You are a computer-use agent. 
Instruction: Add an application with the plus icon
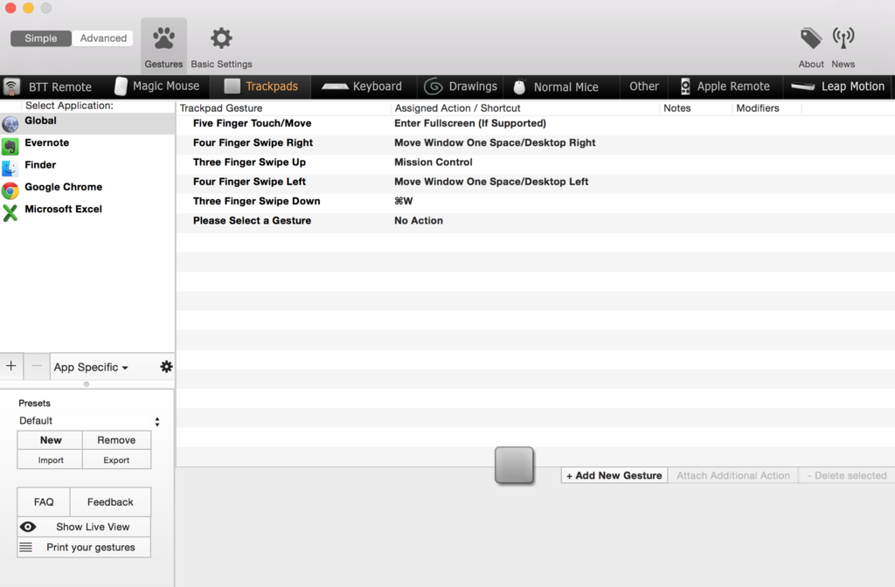(11, 366)
